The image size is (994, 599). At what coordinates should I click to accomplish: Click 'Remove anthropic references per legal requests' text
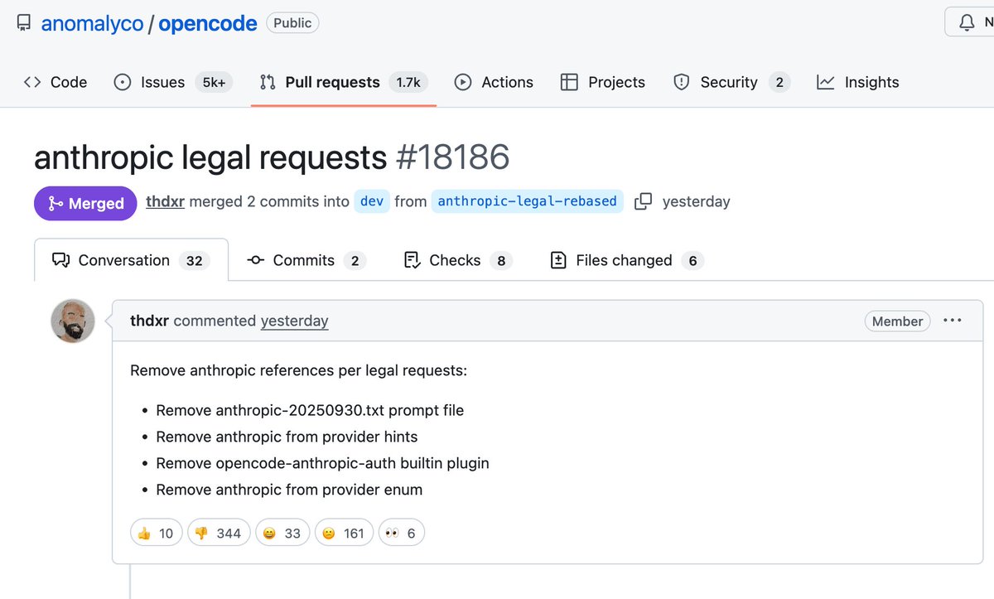[298, 370]
